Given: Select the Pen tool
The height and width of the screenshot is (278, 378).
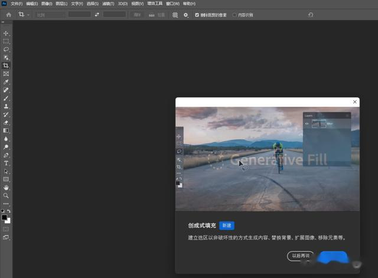Looking at the screenshot, I should coord(6,155).
